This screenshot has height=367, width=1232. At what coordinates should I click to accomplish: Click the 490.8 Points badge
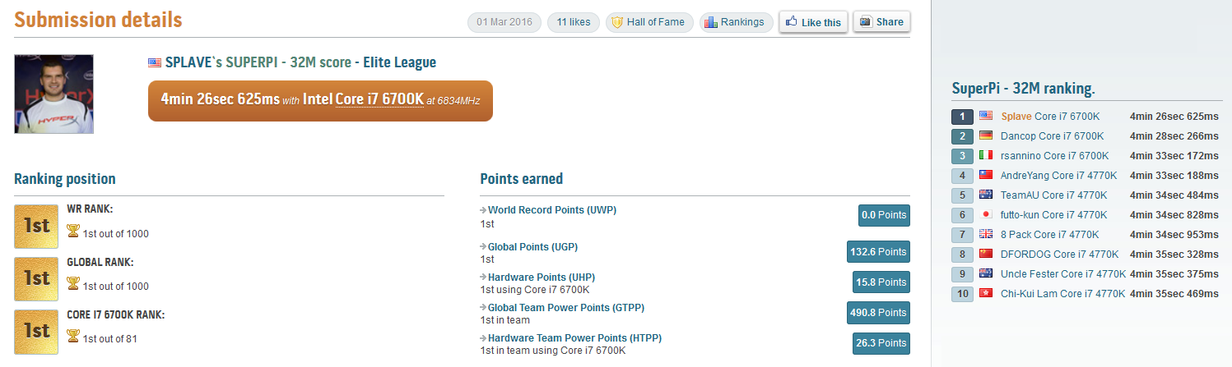point(878,312)
